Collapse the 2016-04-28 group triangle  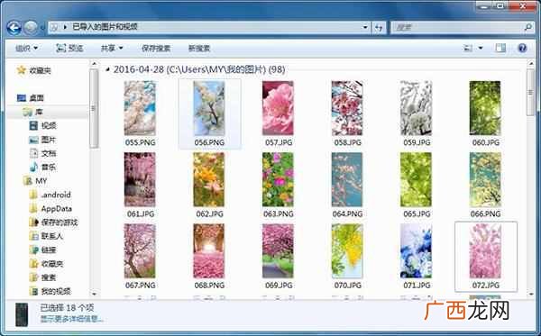coord(108,69)
